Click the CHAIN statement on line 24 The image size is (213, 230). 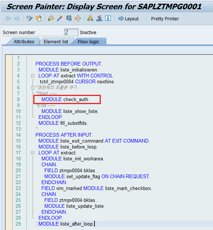coord(49,194)
